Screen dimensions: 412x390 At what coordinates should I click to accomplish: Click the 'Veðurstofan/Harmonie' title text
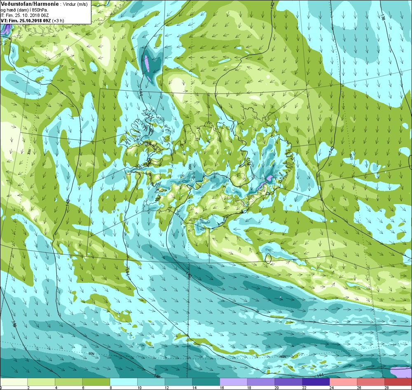click(x=30, y=4)
